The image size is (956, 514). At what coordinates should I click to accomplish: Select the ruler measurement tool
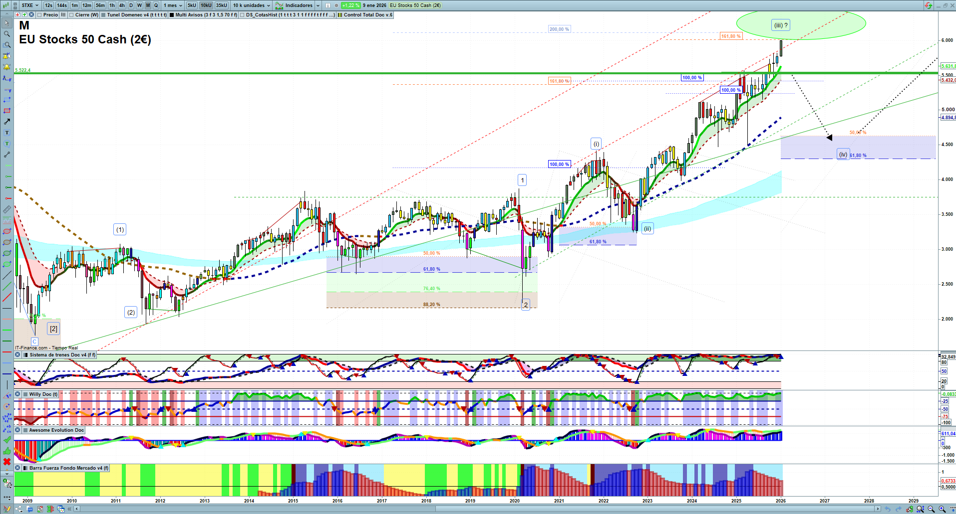coord(7,209)
